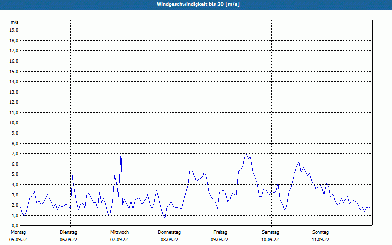
Task: Click the 'Montag' day label
Action: coord(18,232)
